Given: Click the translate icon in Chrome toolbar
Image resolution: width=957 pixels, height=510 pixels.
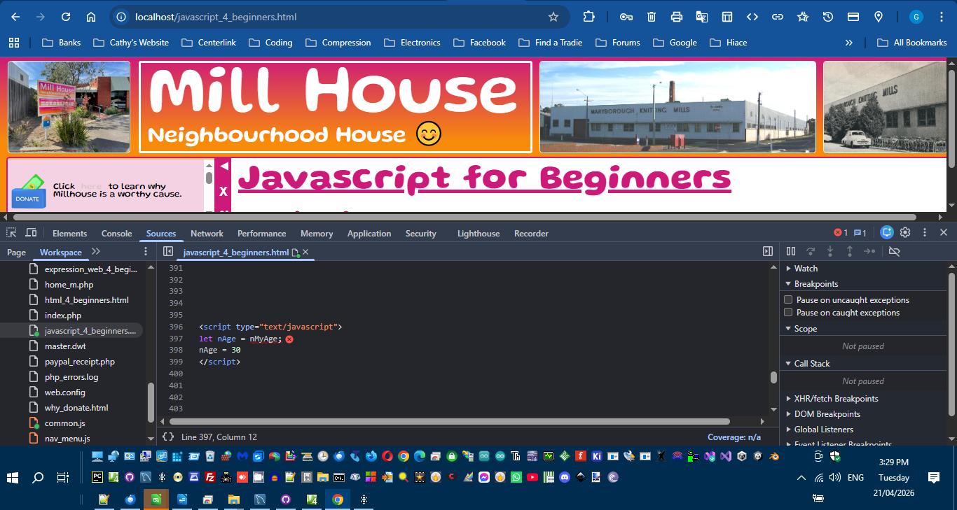Looking at the screenshot, I should click(x=702, y=17).
